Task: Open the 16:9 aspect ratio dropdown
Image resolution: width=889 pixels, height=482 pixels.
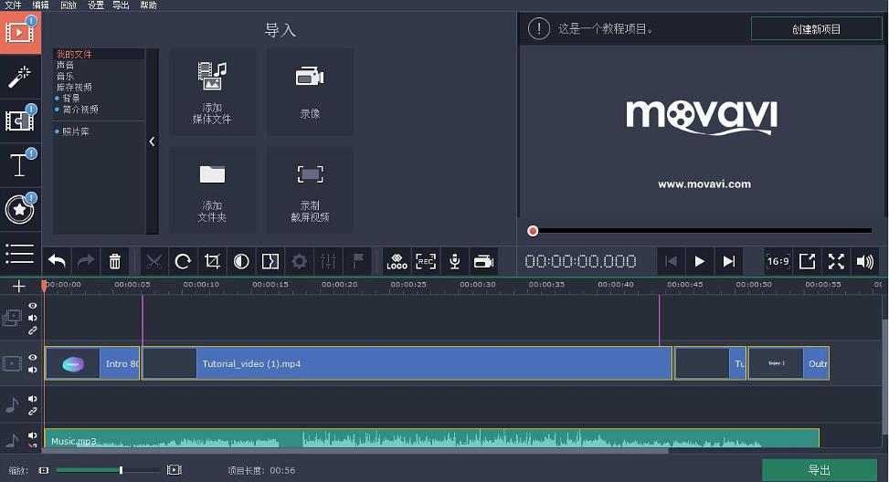Action: point(778,261)
